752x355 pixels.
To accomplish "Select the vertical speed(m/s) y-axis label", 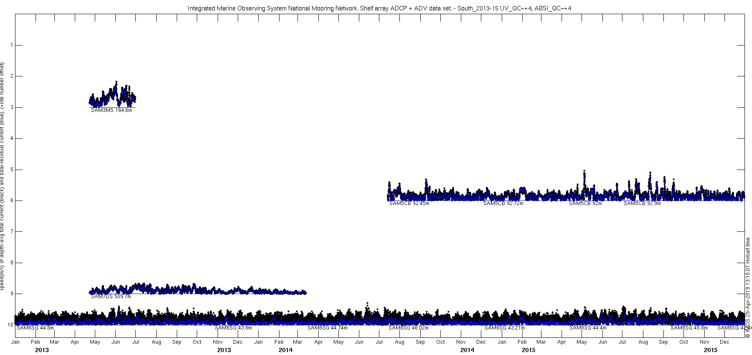I will [3, 176].
